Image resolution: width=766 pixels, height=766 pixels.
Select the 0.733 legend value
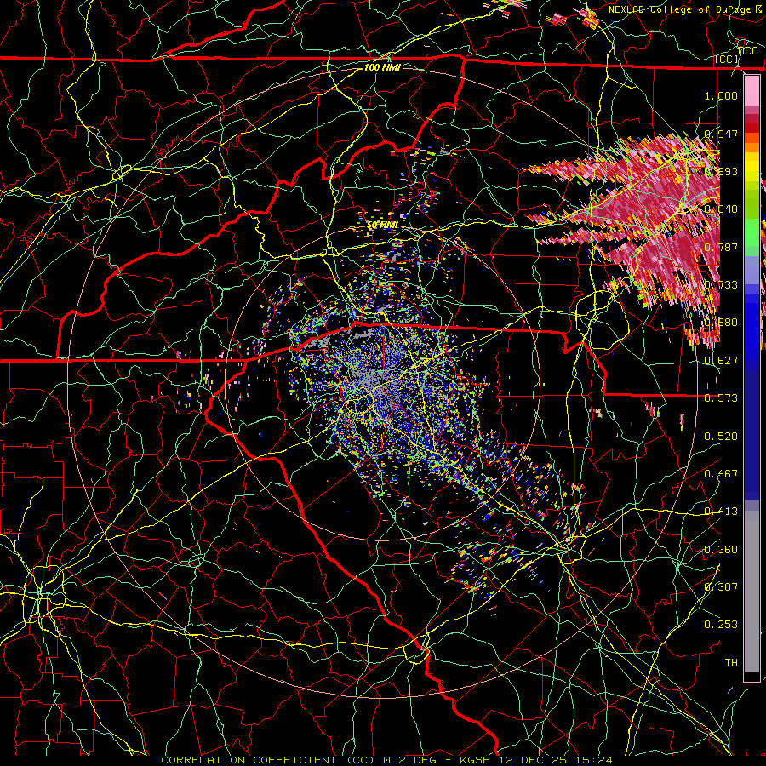pos(721,285)
